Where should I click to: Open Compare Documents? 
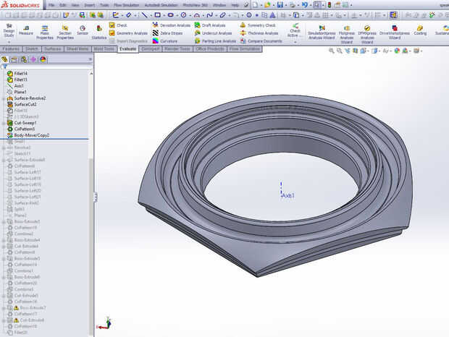pos(261,41)
